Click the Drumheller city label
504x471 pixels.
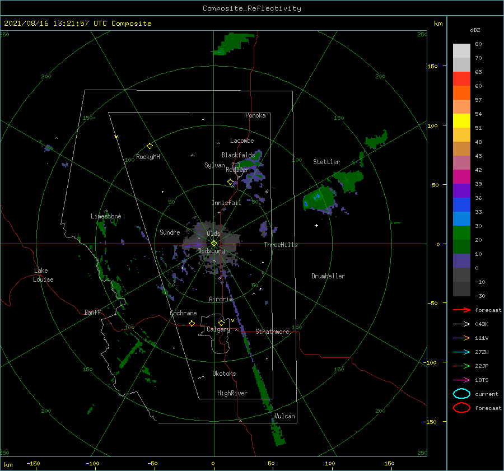(328, 276)
